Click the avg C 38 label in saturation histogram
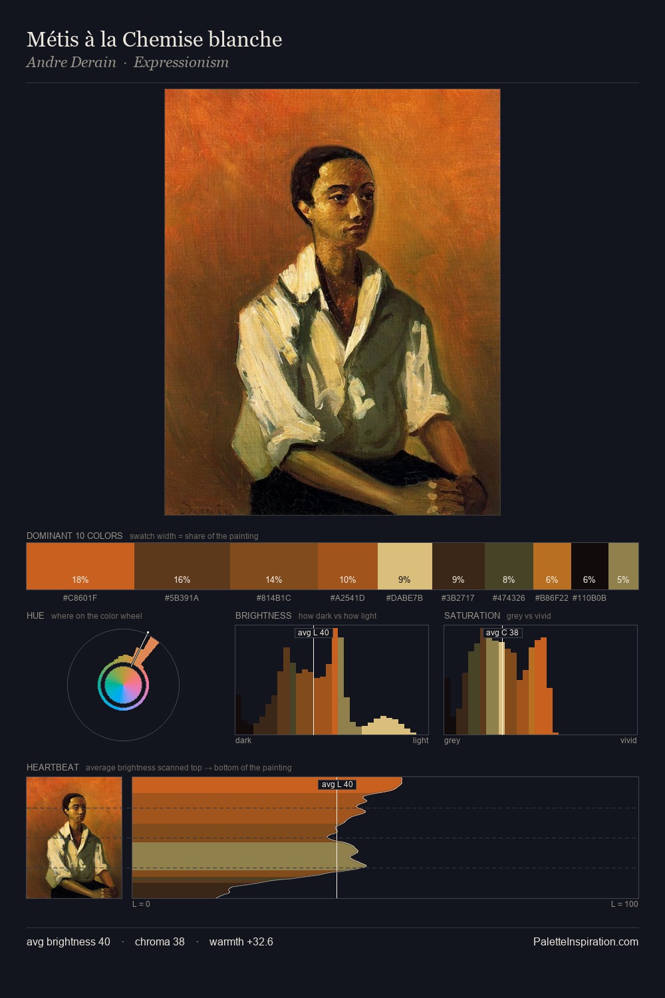Image resolution: width=665 pixels, height=998 pixels. coord(502,633)
